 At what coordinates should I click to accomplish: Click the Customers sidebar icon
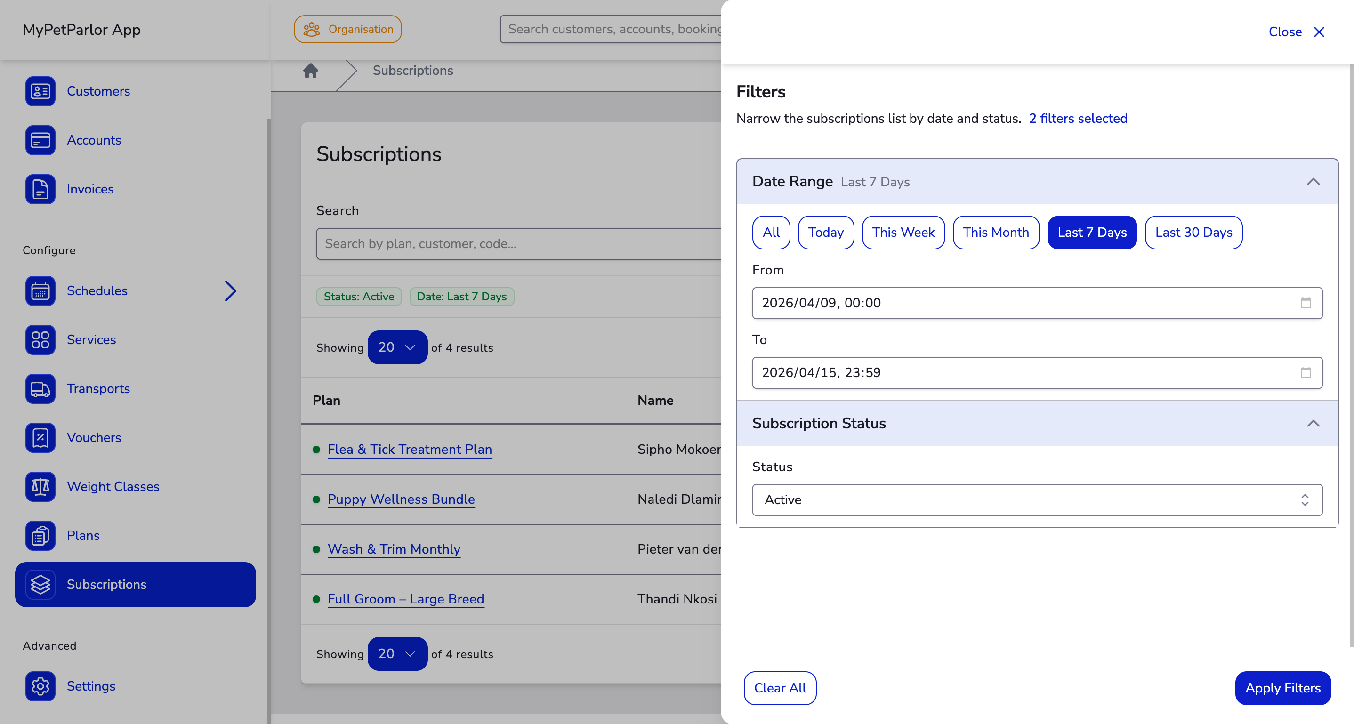[40, 91]
